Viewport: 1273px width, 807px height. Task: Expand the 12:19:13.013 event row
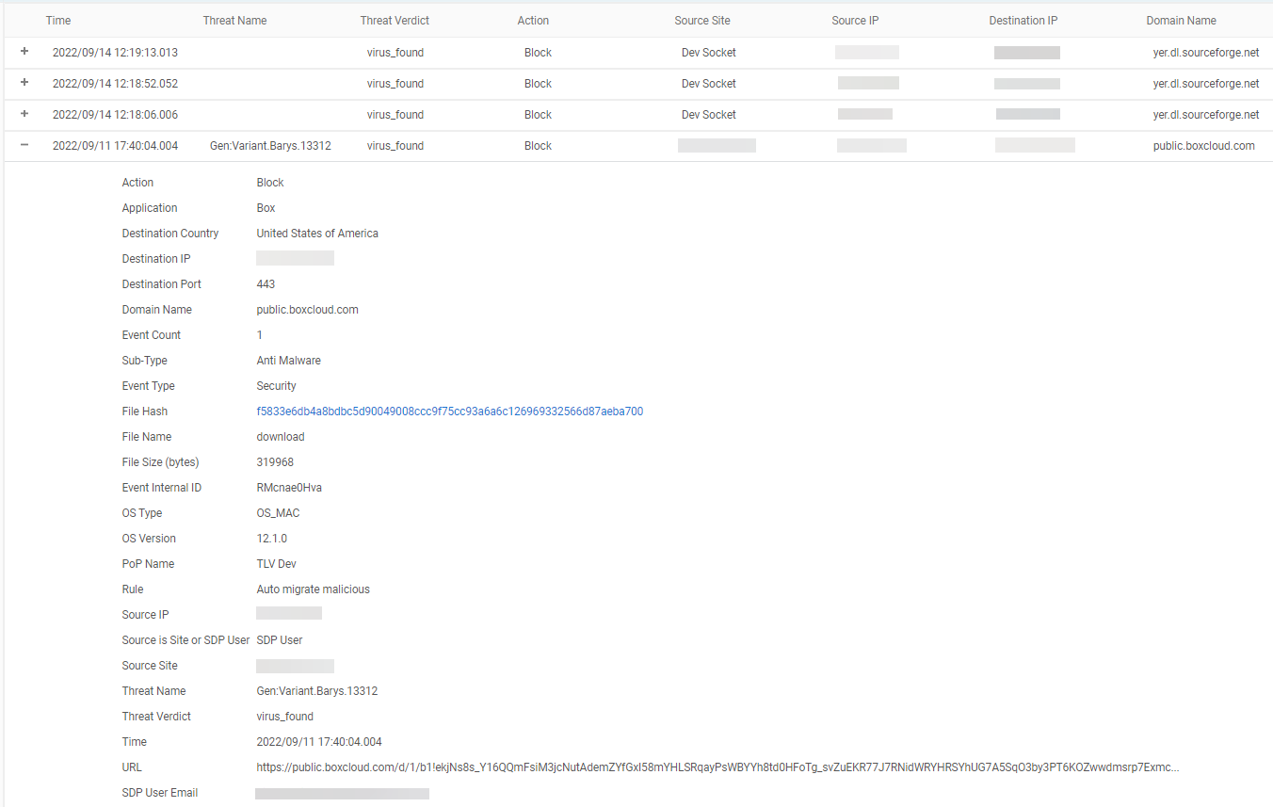click(24, 52)
